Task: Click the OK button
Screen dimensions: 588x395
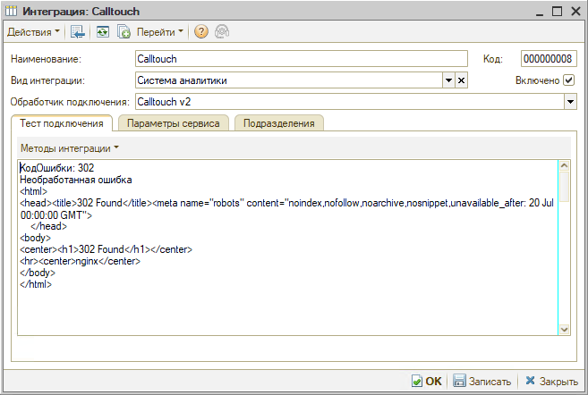Action: pyautogui.click(x=427, y=381)
